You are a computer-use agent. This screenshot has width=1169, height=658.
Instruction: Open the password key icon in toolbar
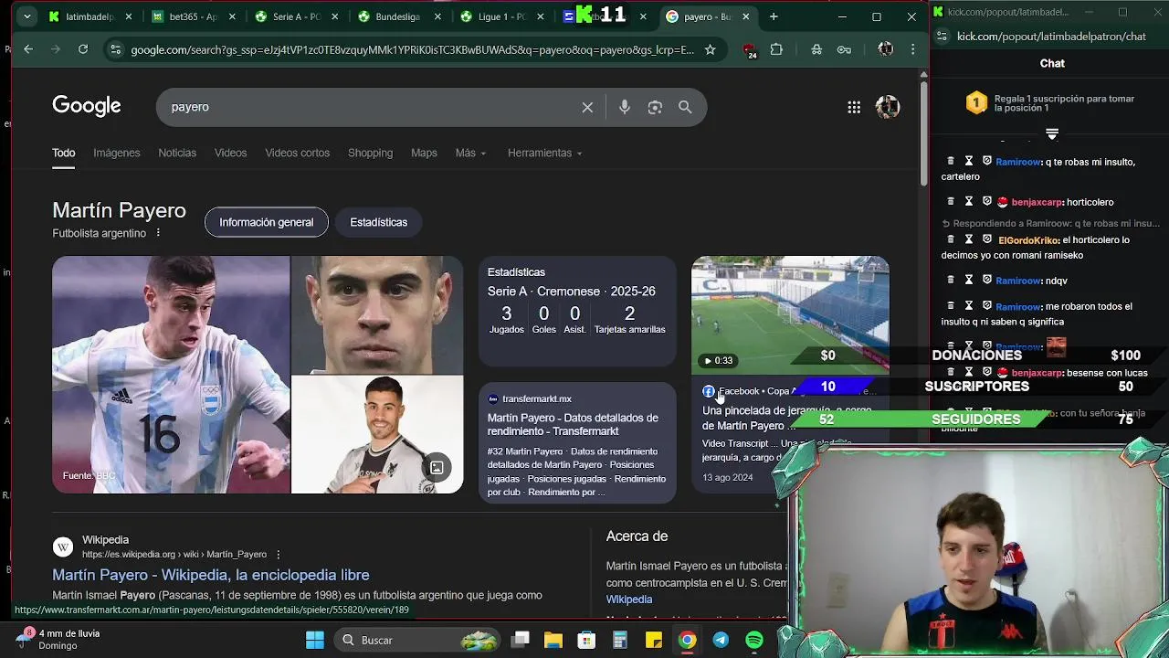click(x=844, y=49)
